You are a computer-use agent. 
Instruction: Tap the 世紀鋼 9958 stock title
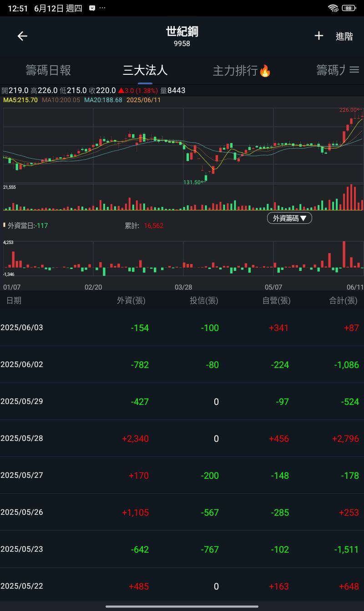pyautogui.click(x=182, y=36)
